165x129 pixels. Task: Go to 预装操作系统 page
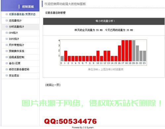(x=17, y=51)
